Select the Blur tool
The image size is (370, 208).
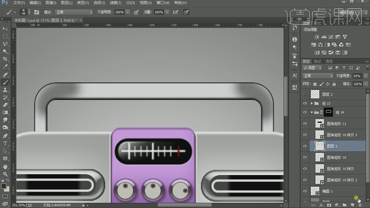tap(5, 120)
